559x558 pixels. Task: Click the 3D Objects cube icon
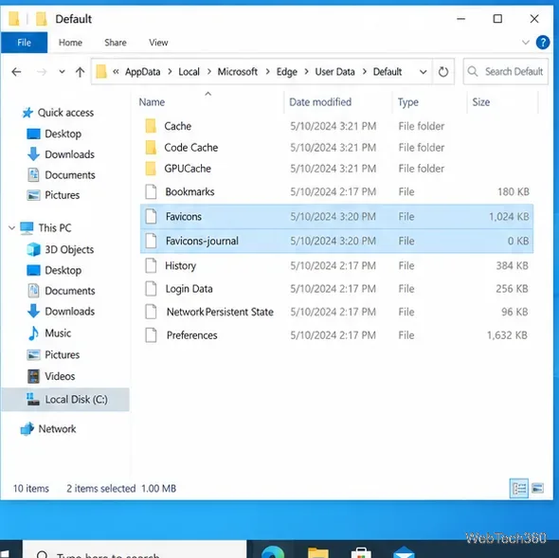point(33,249)
